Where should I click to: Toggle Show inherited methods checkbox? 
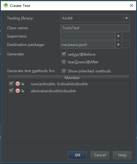[x=64, y=71]
